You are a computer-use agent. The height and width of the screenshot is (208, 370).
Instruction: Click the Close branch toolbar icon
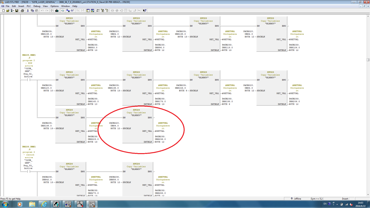click(x=135, y=11)
